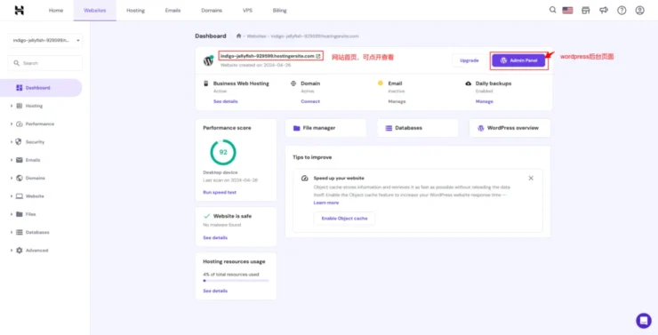Screen dimensions: 658x335
Task: Click the Performance gauge icon in sidebar
Action: click(x=20, y=124)
